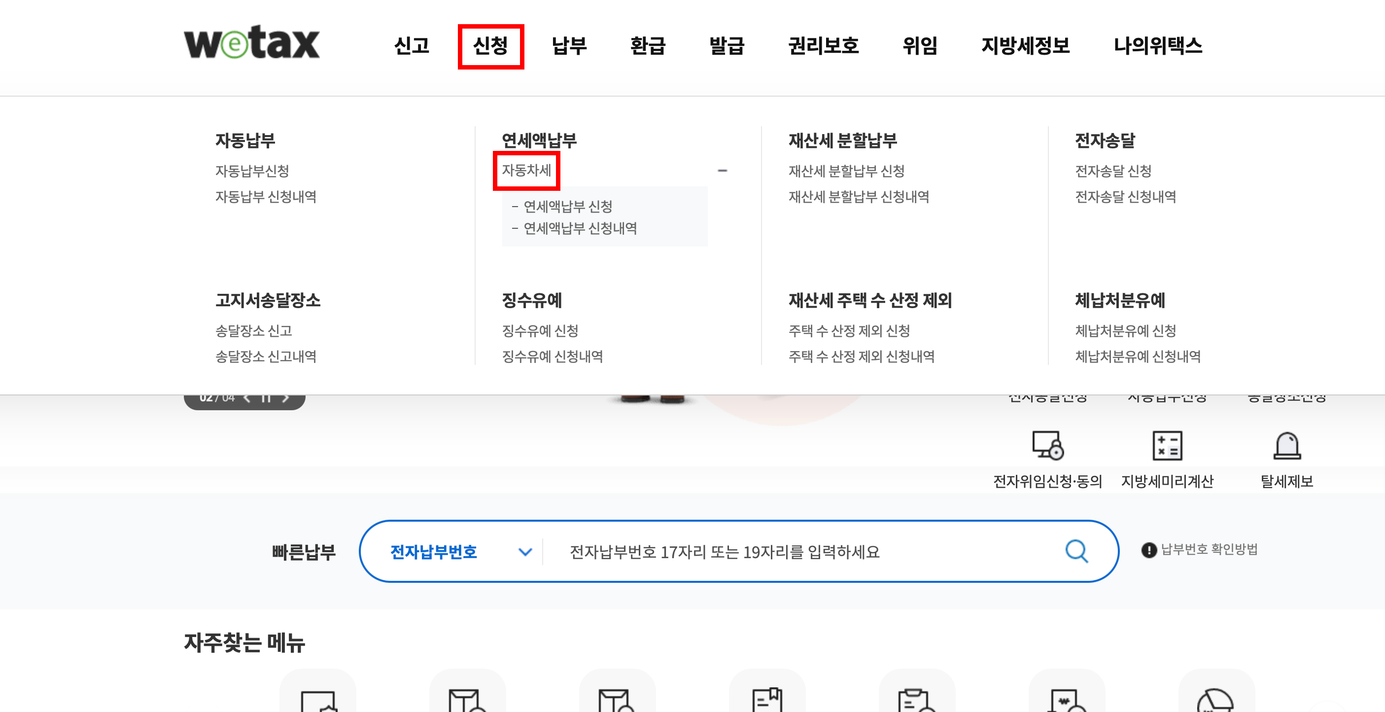1385x712 pixels.
Task: Select the 나의위택스 menu
Action: click(1158, 46)
